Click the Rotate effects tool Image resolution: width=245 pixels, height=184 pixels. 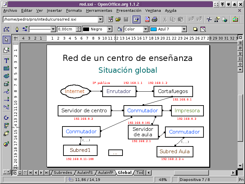(x=6, y=118)
